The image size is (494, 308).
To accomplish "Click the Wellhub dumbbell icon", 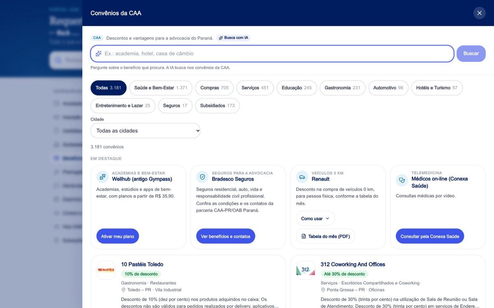I will pos(102,177).
